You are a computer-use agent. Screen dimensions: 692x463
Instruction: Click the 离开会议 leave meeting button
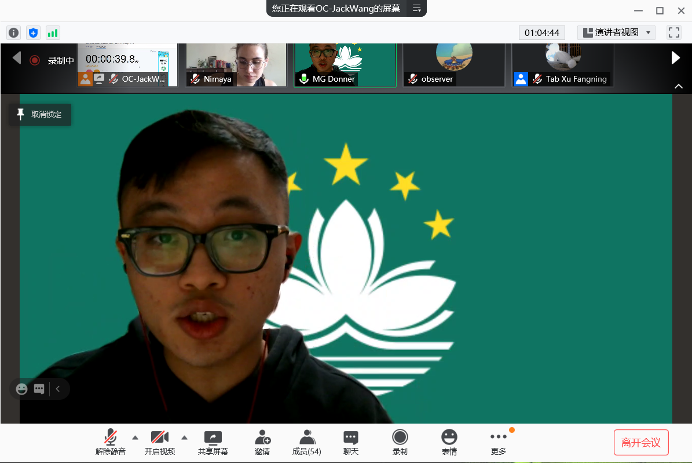coord(641,442)
